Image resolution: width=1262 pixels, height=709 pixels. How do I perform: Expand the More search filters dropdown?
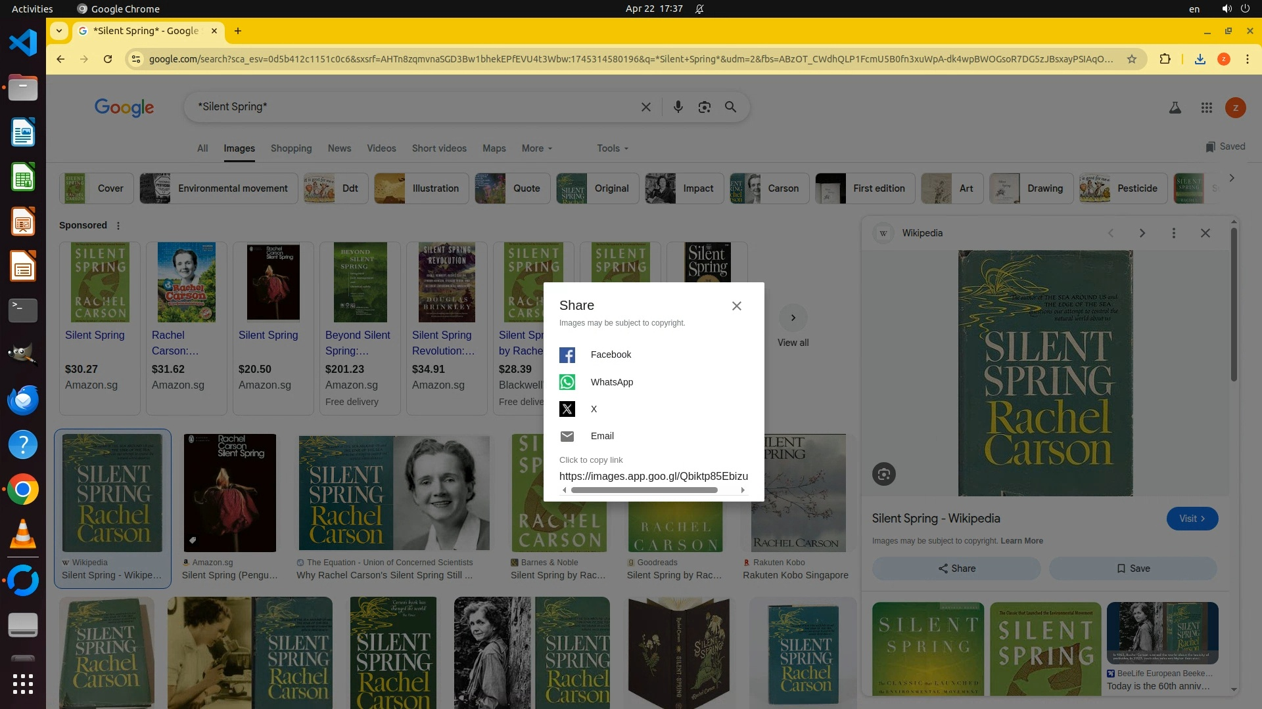536,148
